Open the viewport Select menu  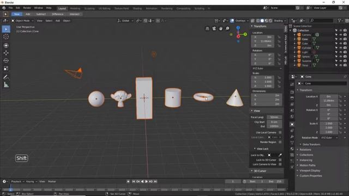(49, 21)
